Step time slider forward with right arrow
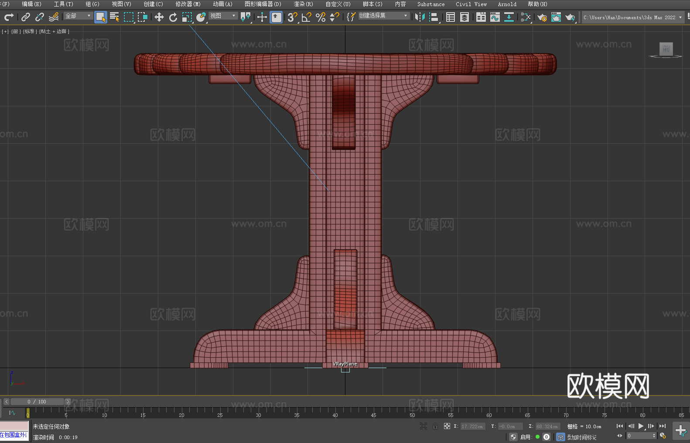Image resolution: width=690 pixels, height=443 pixels. coord(68,402)
